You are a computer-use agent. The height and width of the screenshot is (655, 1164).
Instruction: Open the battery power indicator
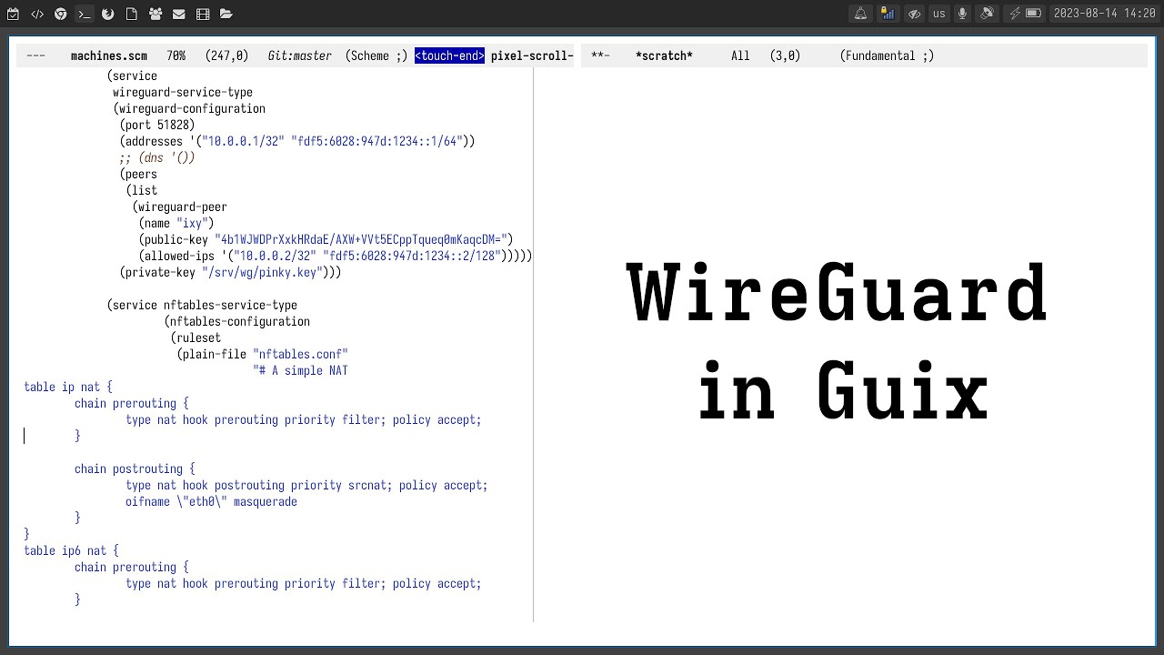[1025, 14]
